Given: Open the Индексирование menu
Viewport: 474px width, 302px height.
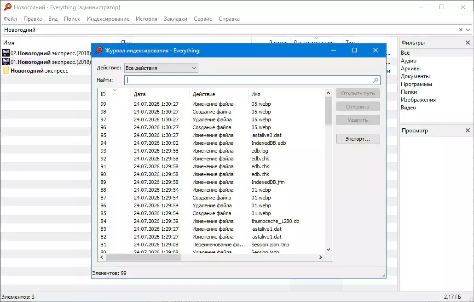Looking at the screenshot, I should tap(108, 19).
